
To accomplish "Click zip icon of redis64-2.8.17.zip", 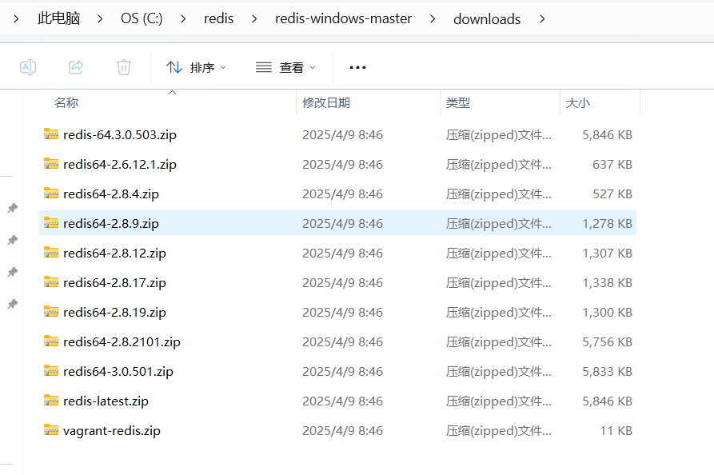I will coord(51,282).
